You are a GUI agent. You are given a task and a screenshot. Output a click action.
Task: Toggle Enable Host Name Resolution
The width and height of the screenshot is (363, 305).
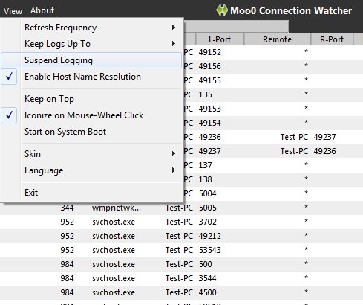91,77
